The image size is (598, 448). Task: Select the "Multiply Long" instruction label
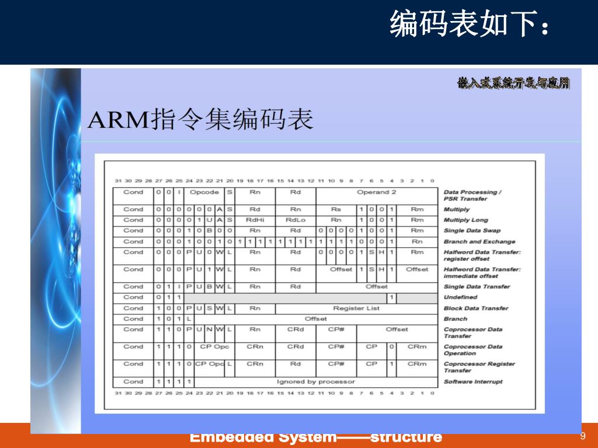465,220
